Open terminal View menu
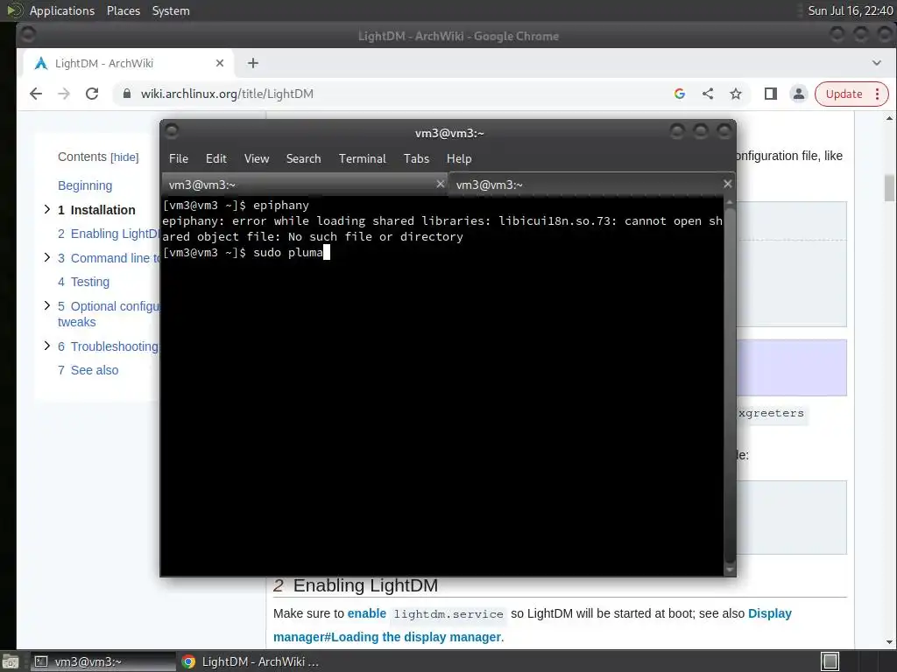Viewport: 897px width, 672px height. click(x=257, y=158)
